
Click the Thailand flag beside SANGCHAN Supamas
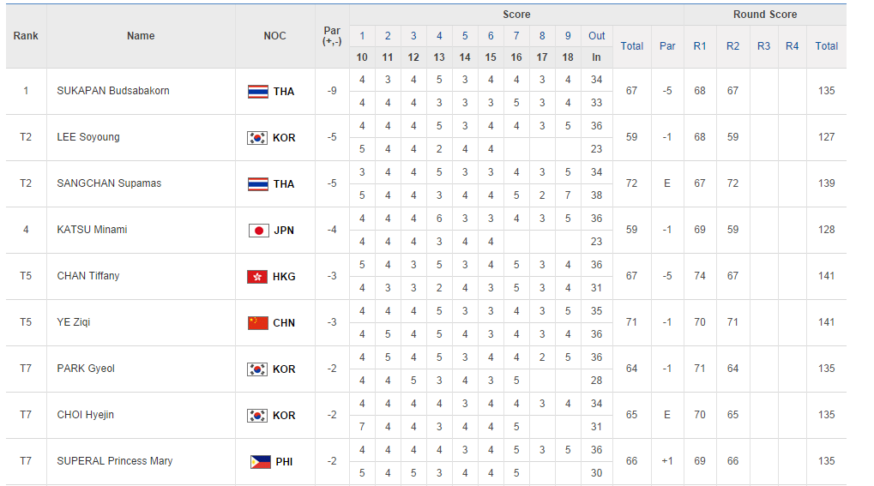[257, 184]
